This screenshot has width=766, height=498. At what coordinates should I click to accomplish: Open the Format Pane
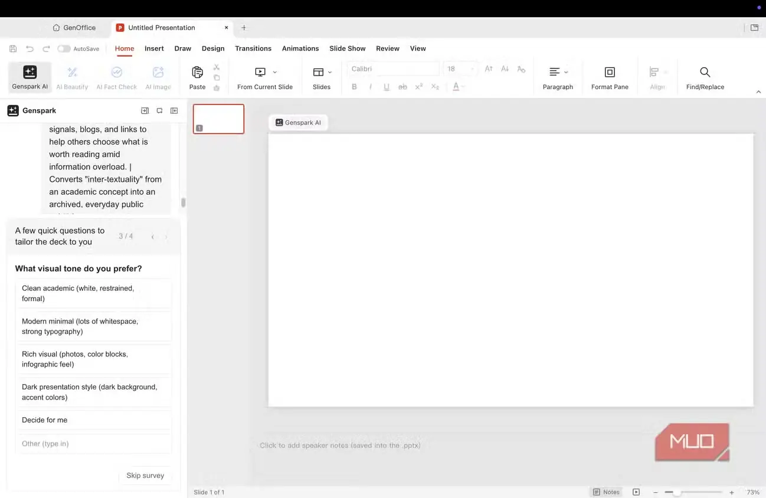(610, 77)
